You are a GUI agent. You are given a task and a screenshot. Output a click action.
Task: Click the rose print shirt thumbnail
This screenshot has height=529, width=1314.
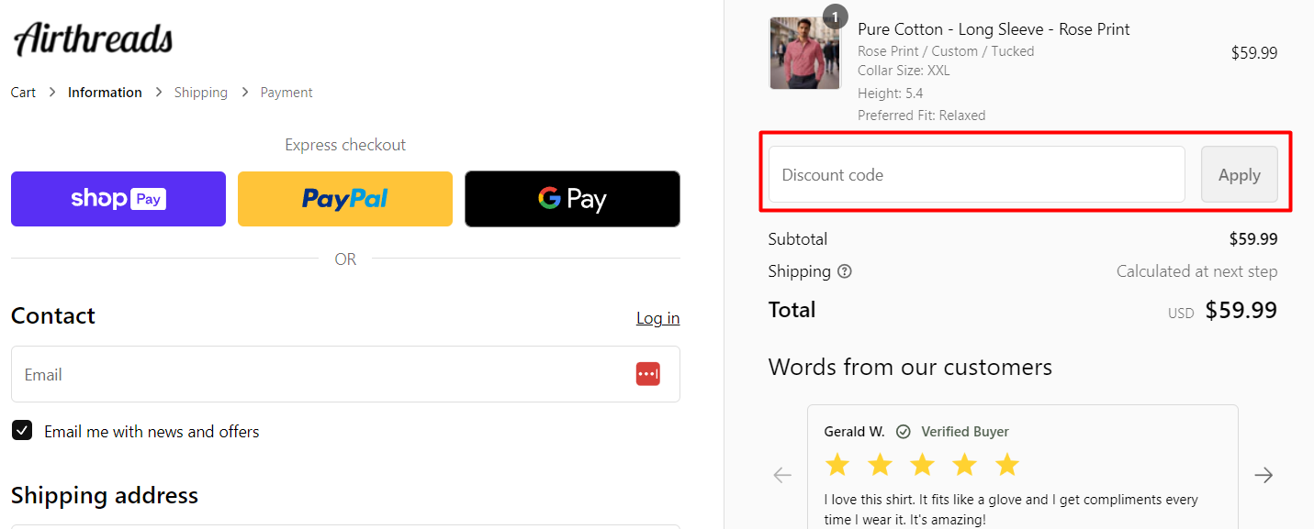[805, 53]
